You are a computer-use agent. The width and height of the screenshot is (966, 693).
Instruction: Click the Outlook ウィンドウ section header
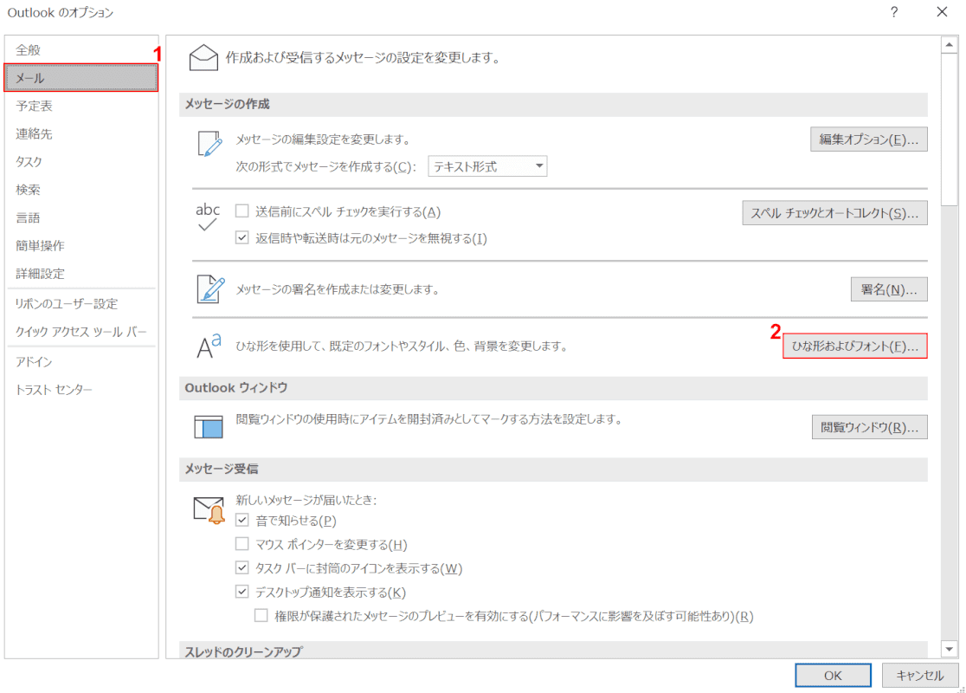click(x=553, y=388)
